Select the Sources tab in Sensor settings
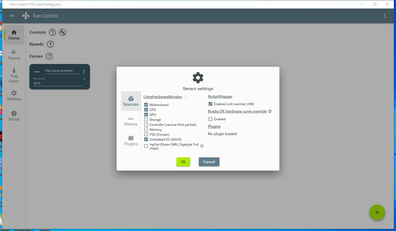The width and height of the screenshot is (396, 231). tap(131, 101)
